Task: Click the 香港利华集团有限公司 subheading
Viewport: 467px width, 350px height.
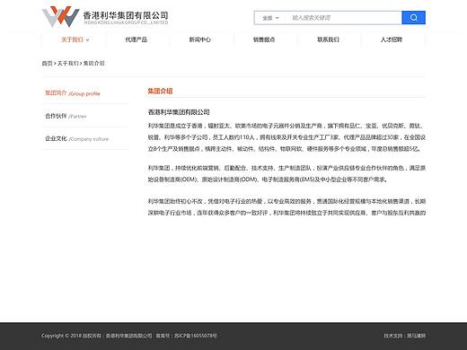Action: tap(179, 112)
